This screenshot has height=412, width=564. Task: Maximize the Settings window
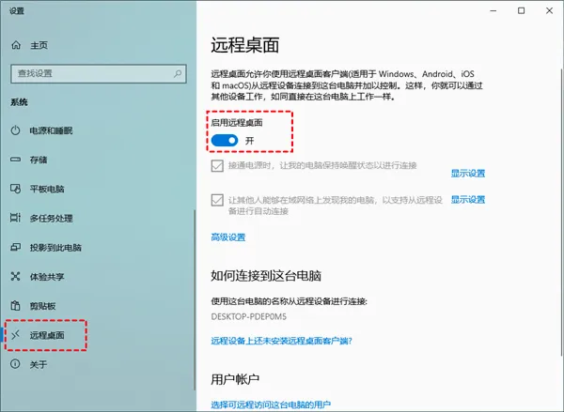click(521, 10)
